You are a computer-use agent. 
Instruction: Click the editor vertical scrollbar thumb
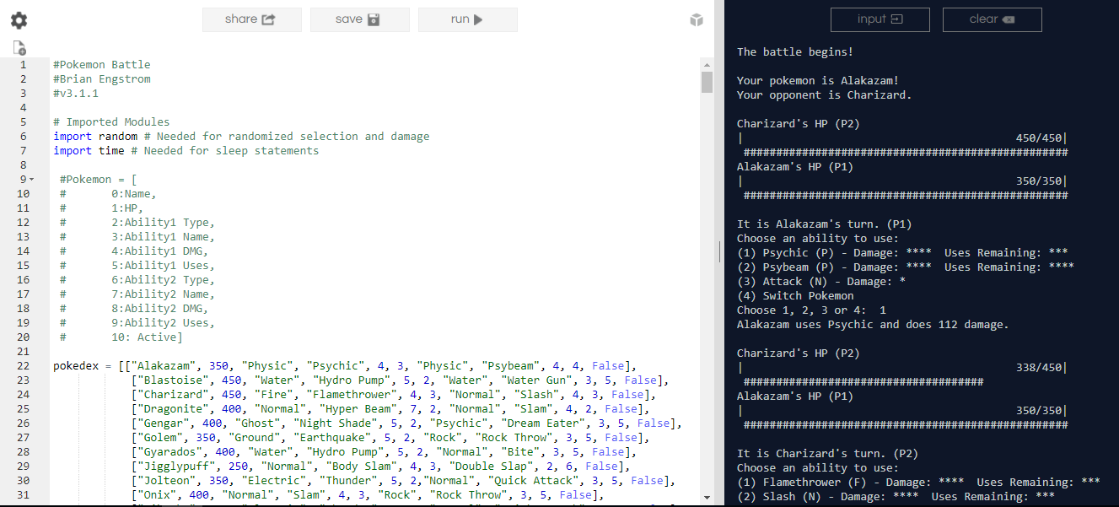pyautogui.click(x=707, y=82)
